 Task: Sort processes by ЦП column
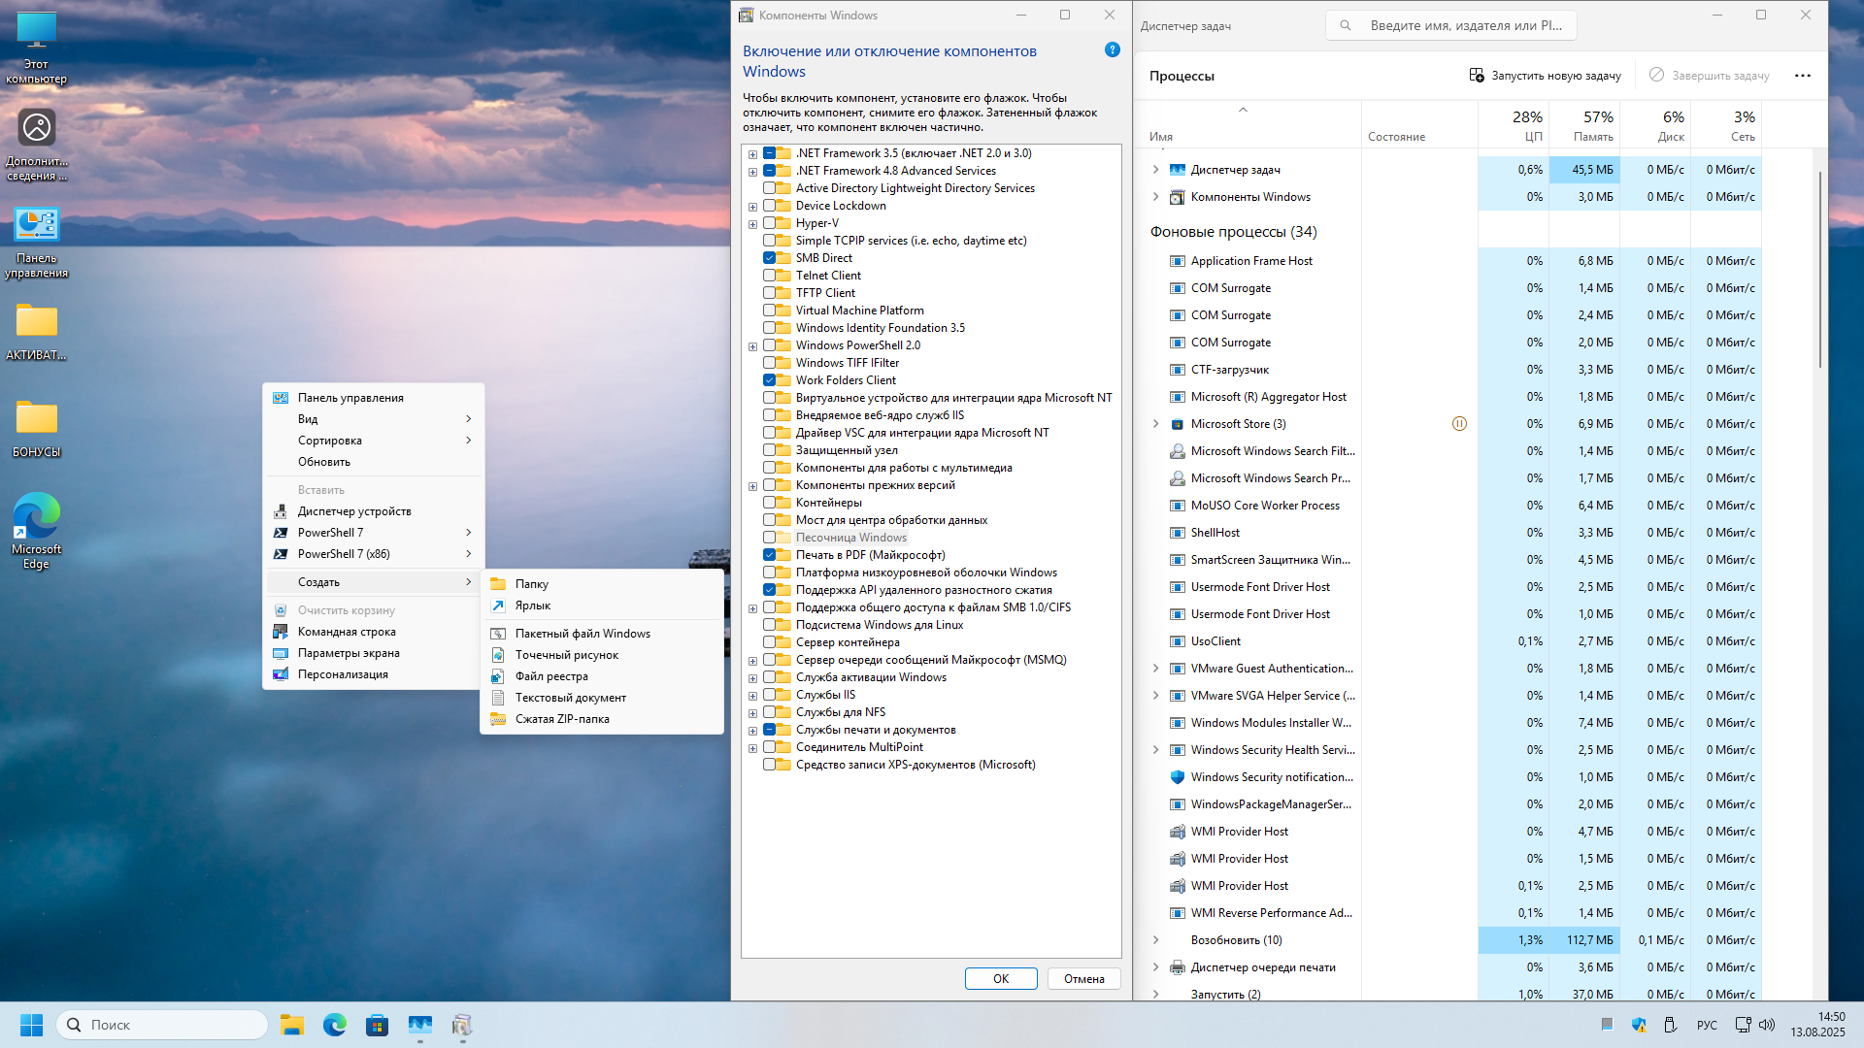point(1514,125)
